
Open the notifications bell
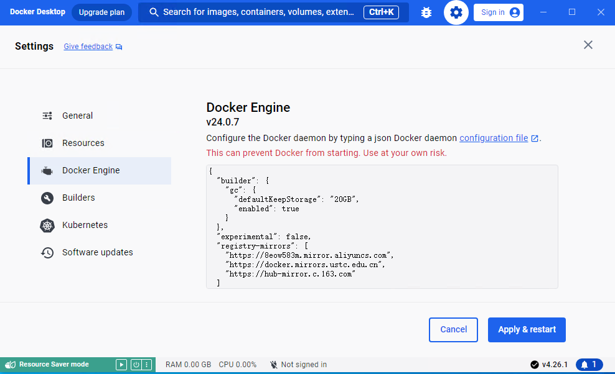click(x=589, y=365)
